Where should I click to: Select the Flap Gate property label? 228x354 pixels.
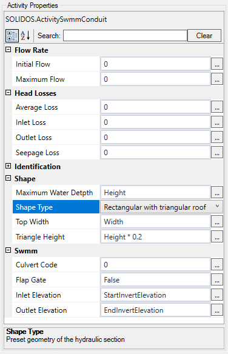point(31,280)
